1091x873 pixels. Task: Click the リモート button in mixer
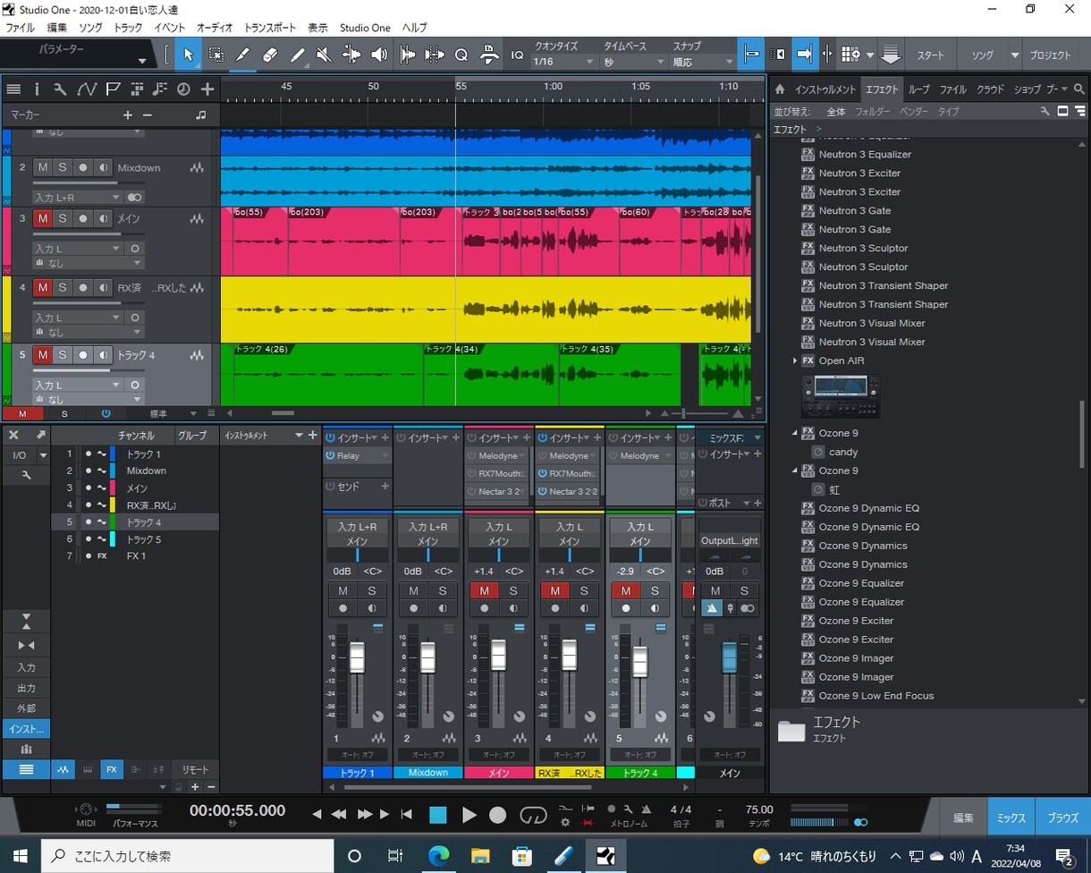coord(195,770)
